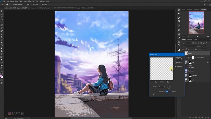
Task: Select the Lasso tool
Action: click(1, 17)
